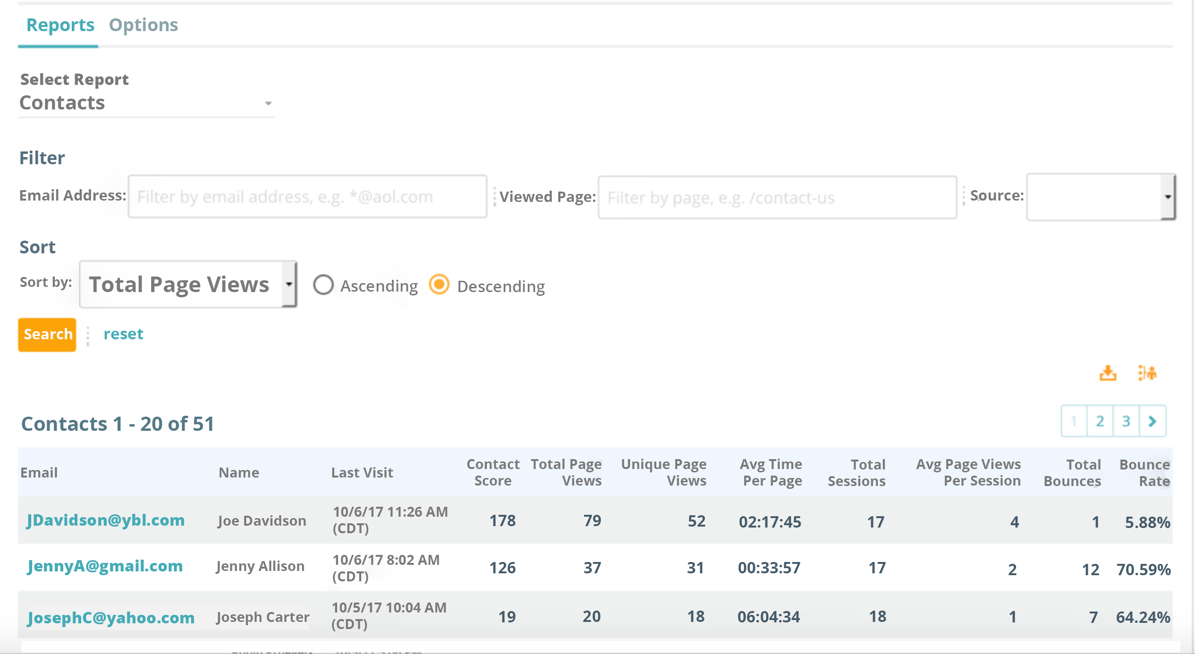Focus the Viewed Page filter field
This screenshot has width=1195, height=654.
[x=777, y=198]
